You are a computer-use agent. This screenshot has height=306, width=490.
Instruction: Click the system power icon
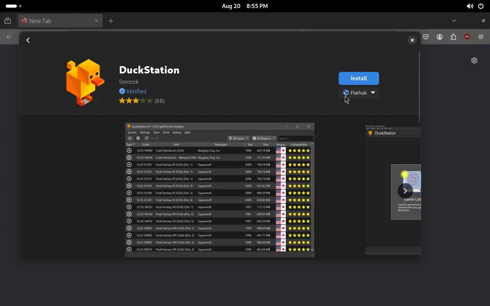coord(480,6)
